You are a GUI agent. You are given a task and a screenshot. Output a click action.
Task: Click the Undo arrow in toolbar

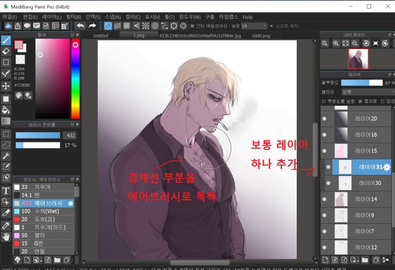pyautogui.click(x=80, y=26)
